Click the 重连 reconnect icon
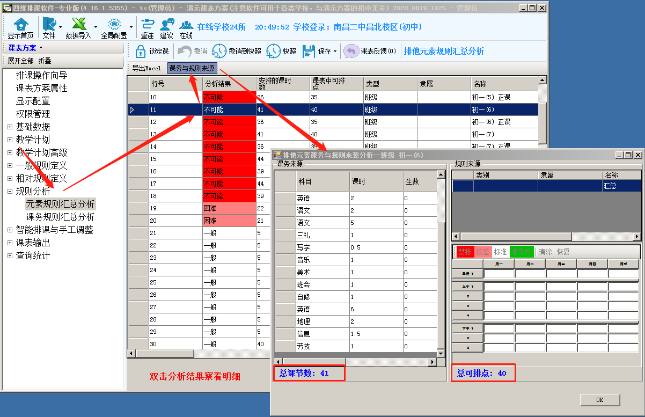This screenshot has height=417, width=645. [x=147, y=25]
